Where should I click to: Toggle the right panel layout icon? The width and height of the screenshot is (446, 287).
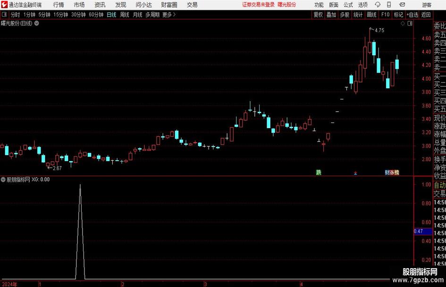[x=410, y=24]
